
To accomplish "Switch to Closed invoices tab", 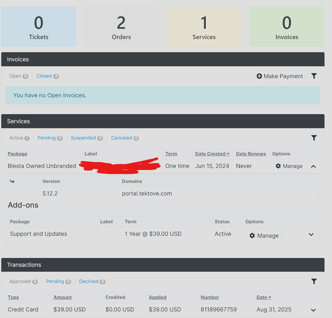I will tap(44, 76).
